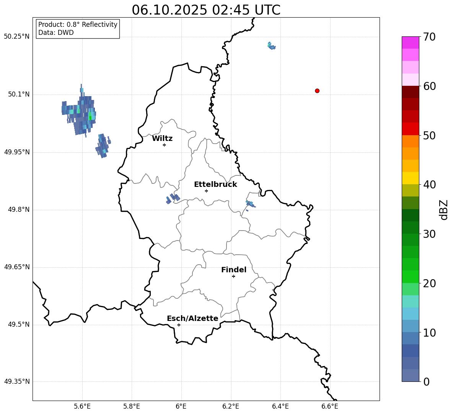453x414 pixels.
Task: Click the longitude label 5.8°E
Action: pos(132,406)
